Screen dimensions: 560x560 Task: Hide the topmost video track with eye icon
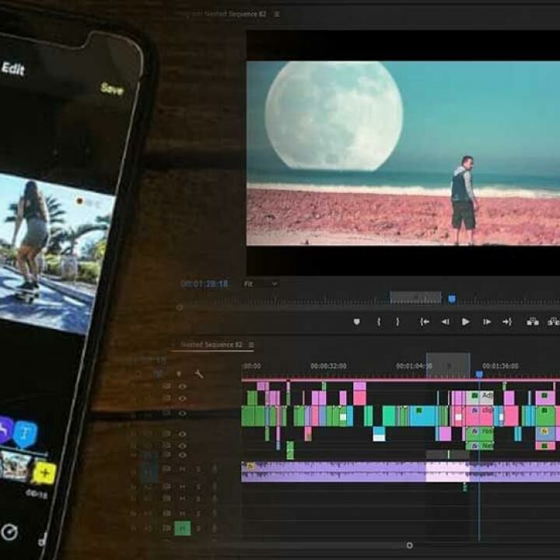pyautogui.click(x=182, y=386)
